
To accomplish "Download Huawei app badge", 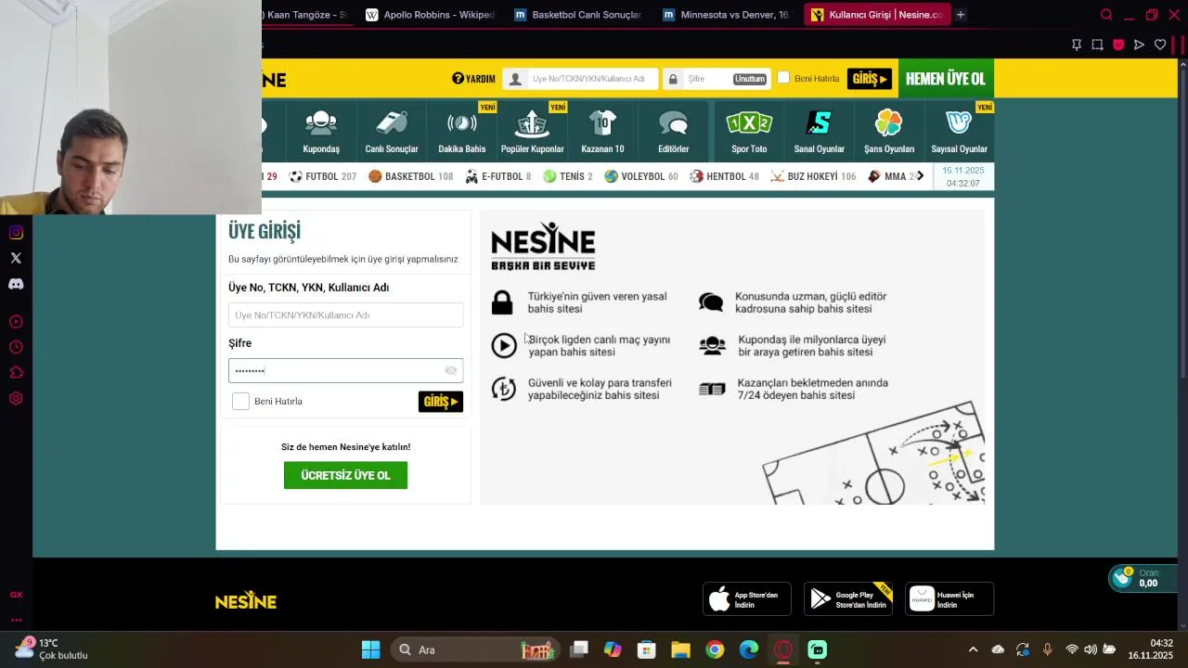I will pos(949,599).
